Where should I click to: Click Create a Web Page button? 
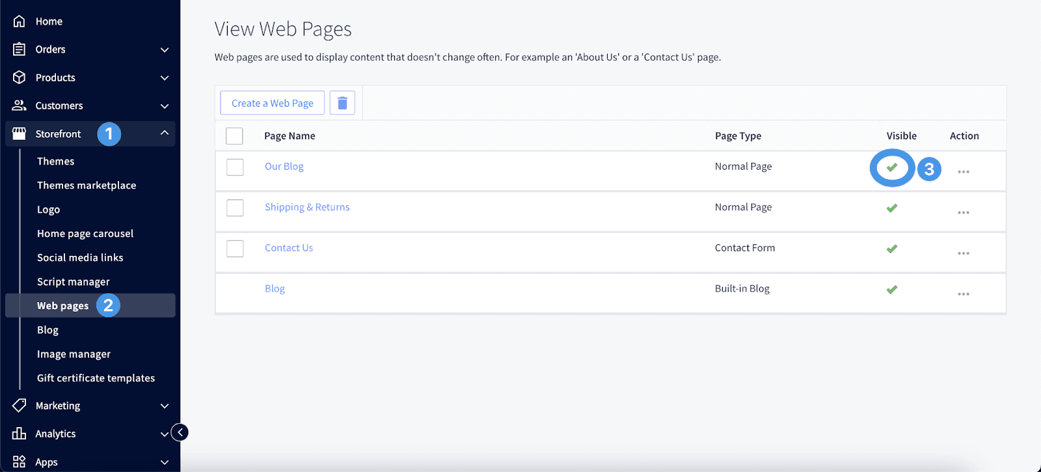[x=273, y=103]
